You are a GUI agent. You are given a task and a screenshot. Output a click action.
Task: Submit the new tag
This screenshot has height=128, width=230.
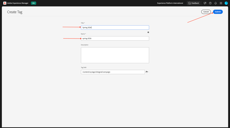click(218, 12)
